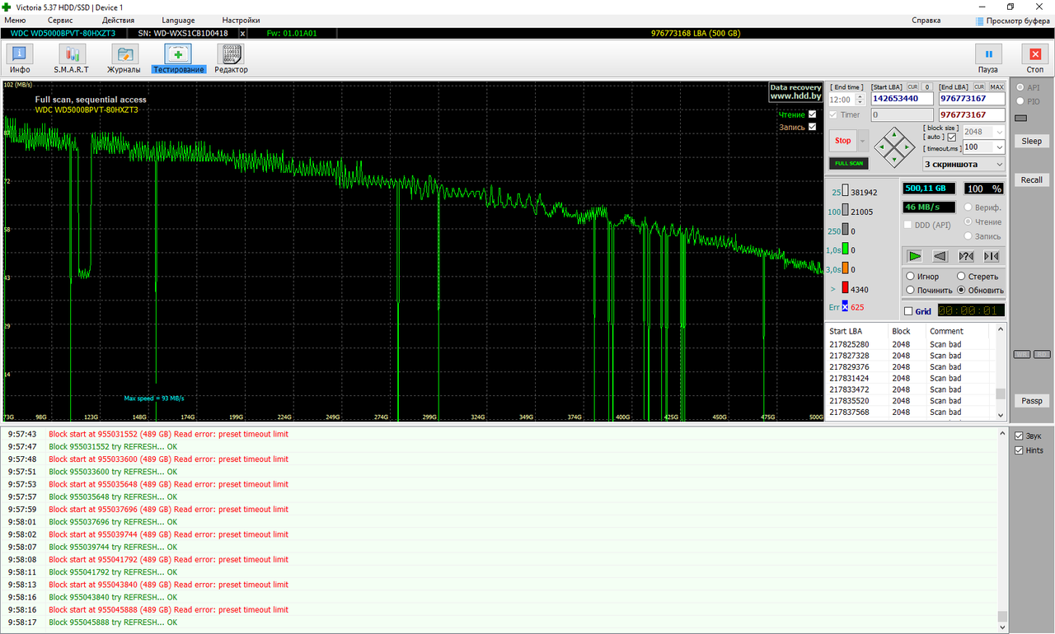Click the Stop scan button

(843, 141)
